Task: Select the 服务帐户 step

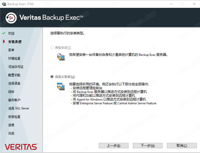Action: [x=14, y=100]
